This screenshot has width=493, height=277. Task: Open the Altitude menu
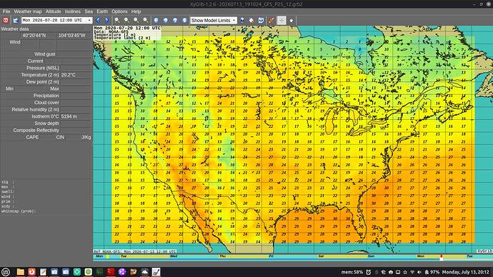[x=53, y=11]
